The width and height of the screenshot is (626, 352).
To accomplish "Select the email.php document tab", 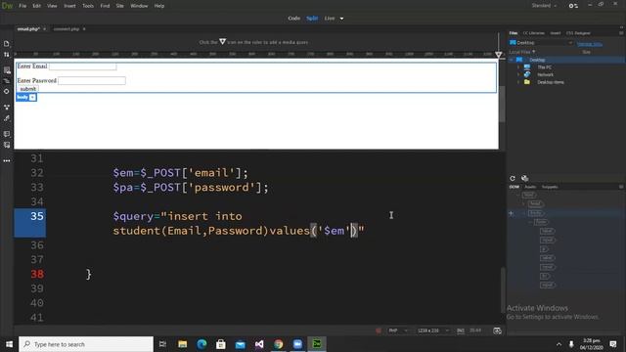I will coord(28,29).
